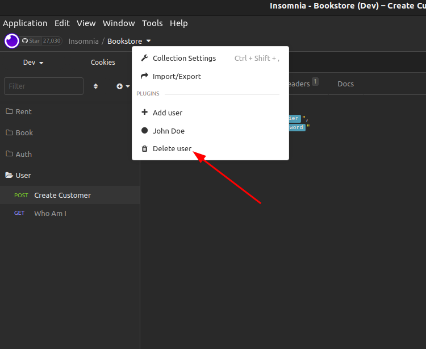Click the GitHub Star button
Viewport: 426px width, 349px height.
click(x=31, y=41)
